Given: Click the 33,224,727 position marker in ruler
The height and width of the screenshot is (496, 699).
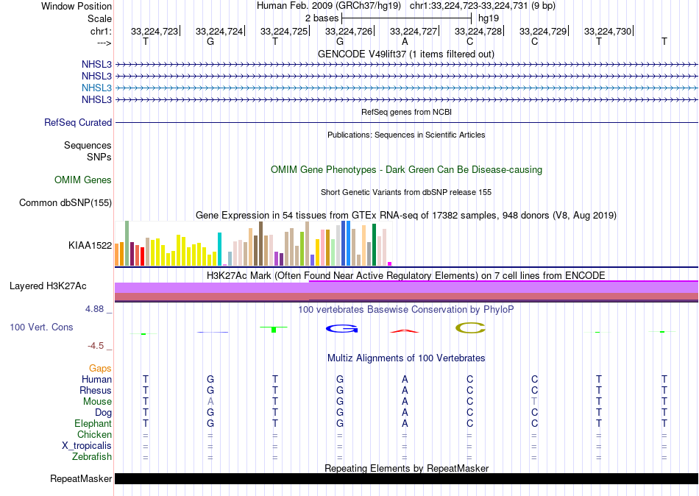Looking at the screenshot, I should pyautogui.click(x=414, y=32).
